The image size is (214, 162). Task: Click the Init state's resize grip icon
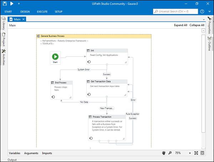[x=126, y=62]
